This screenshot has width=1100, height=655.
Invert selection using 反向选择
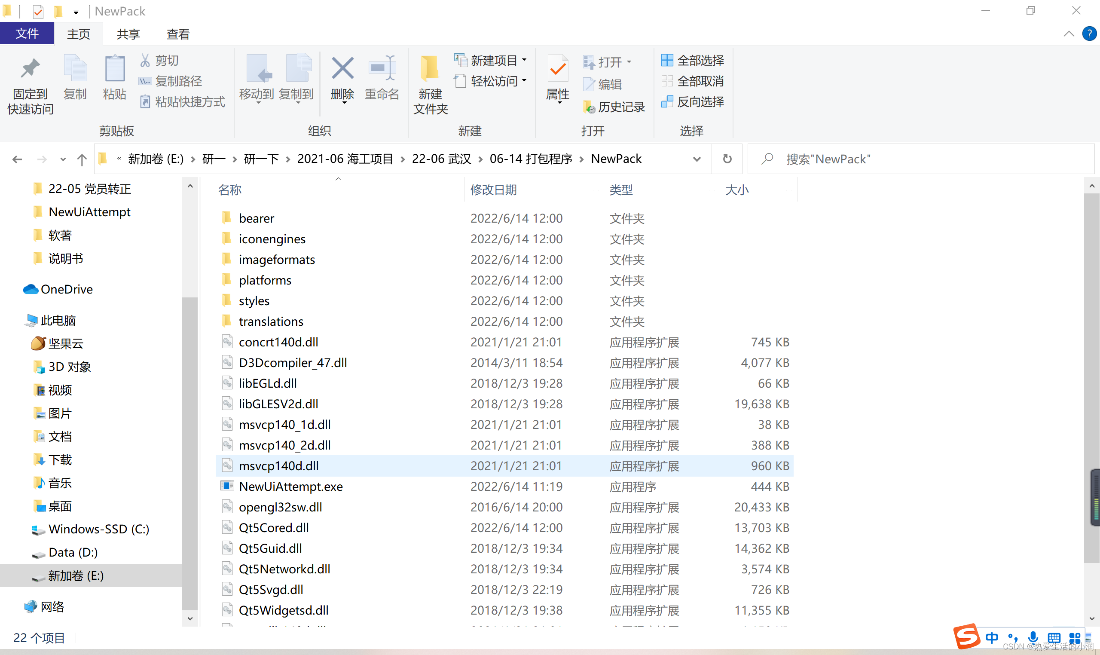pyautogui.click(x=693, y=102)
